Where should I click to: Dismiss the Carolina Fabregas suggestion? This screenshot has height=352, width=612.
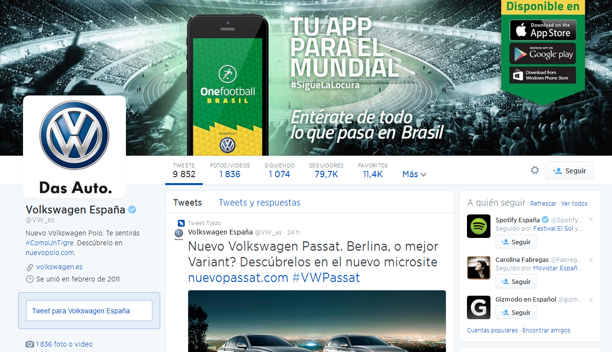click(x=590, y=260)
